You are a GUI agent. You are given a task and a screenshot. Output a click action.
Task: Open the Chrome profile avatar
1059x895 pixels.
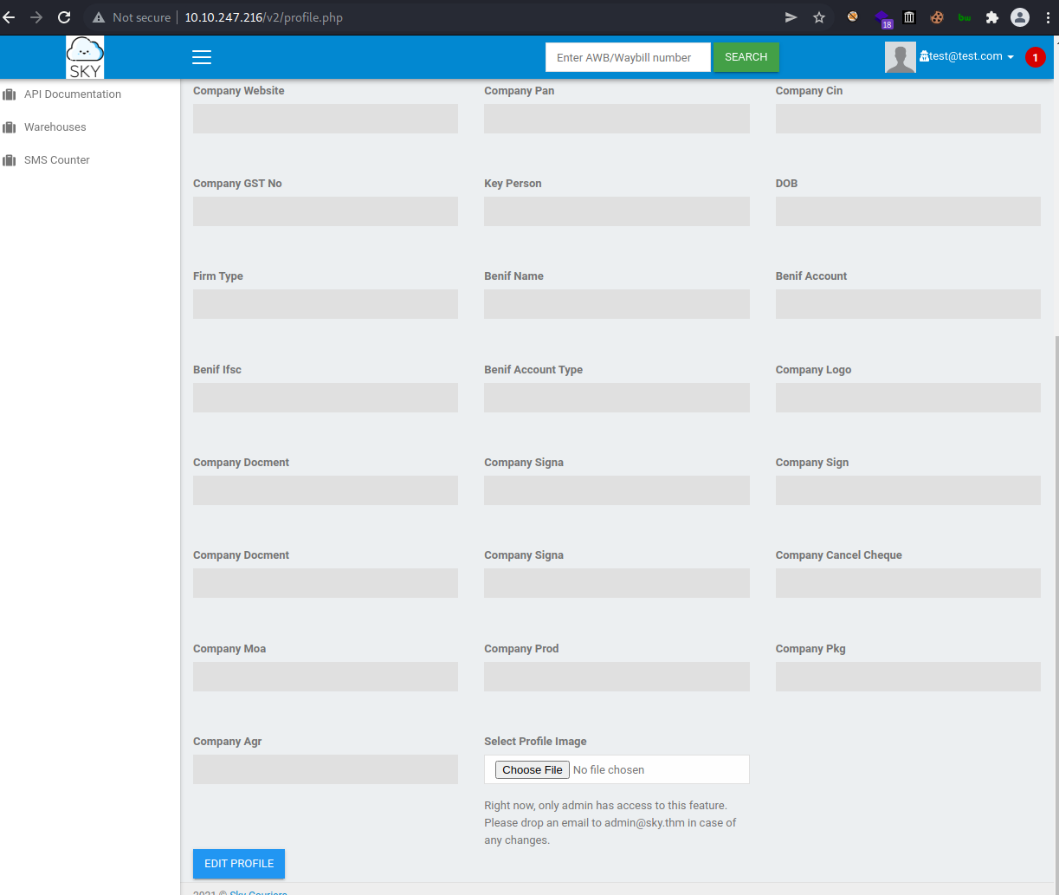(x=1021, y=17)
